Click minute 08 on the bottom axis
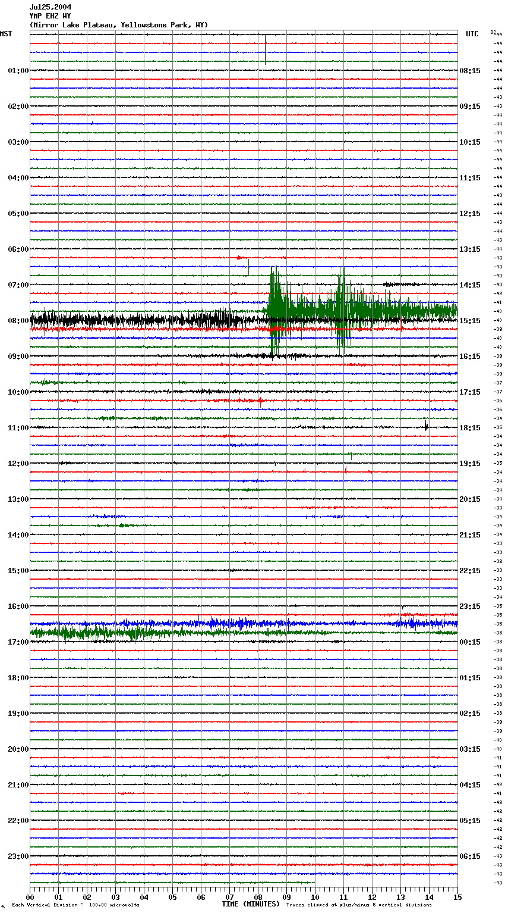Viewport: 505px width, 913px height. [258, 897]
